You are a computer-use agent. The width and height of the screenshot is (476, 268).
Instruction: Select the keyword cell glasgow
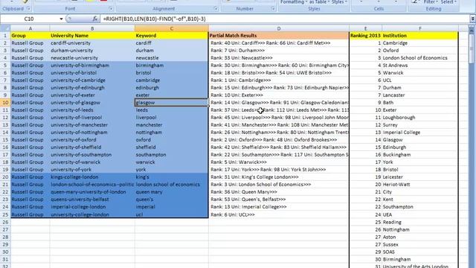point(172,103)
